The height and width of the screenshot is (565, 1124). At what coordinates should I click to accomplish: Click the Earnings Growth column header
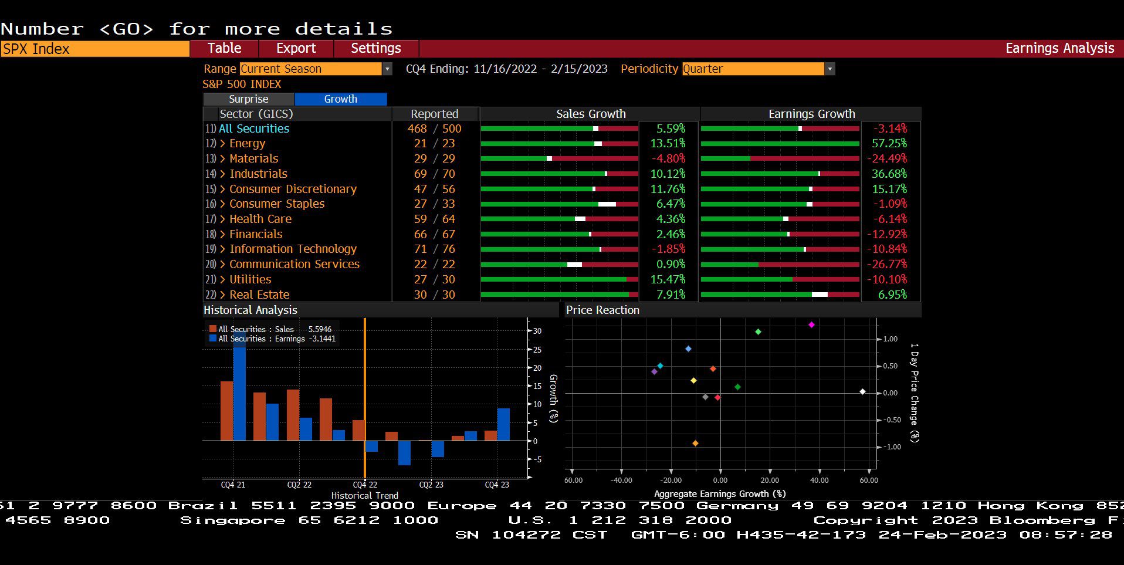811,114
